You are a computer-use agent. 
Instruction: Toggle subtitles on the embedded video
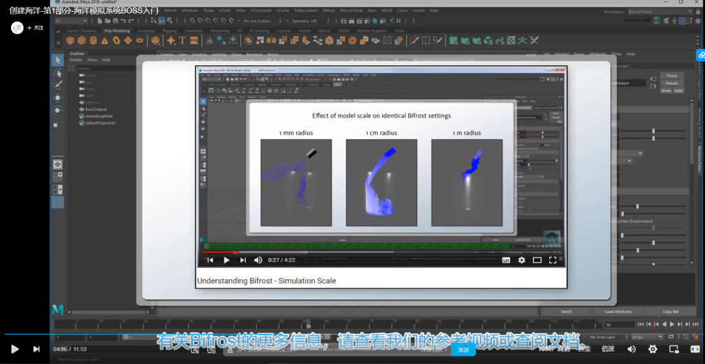point(506,259)
